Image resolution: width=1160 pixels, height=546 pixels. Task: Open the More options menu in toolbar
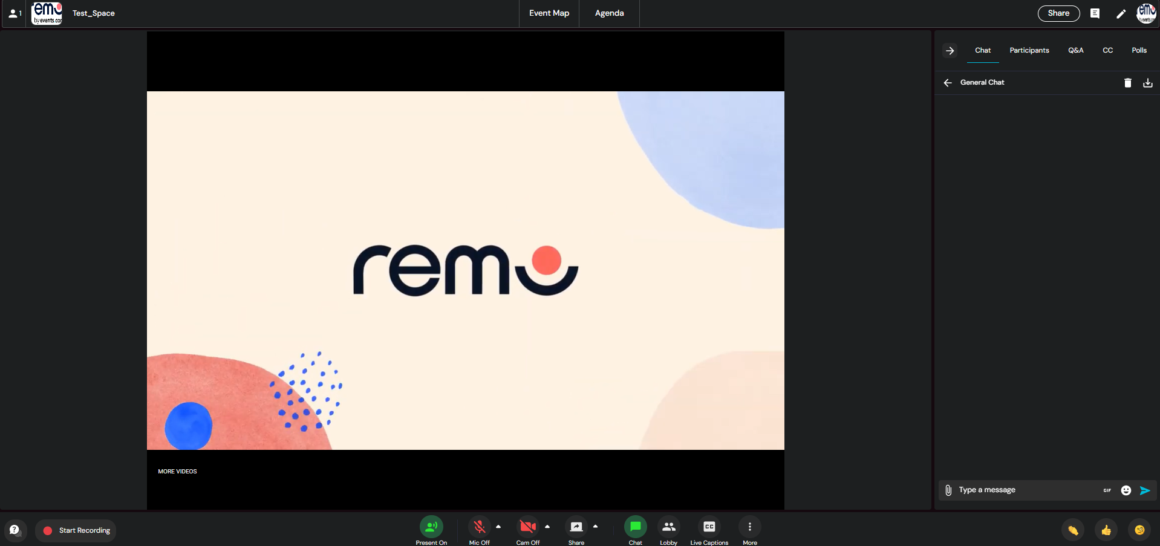[x=749, y=527]
